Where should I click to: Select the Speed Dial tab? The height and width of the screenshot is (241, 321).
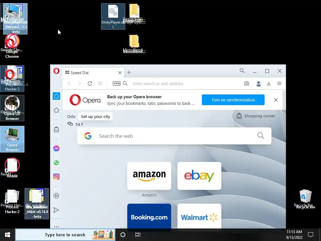pyautogui.click(x=93, y=72)
